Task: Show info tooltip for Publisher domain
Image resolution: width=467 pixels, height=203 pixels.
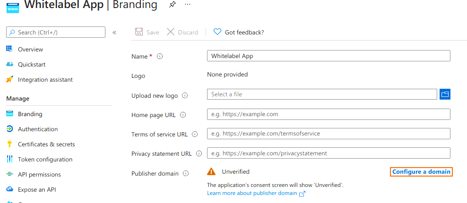Action: [186, 174]
